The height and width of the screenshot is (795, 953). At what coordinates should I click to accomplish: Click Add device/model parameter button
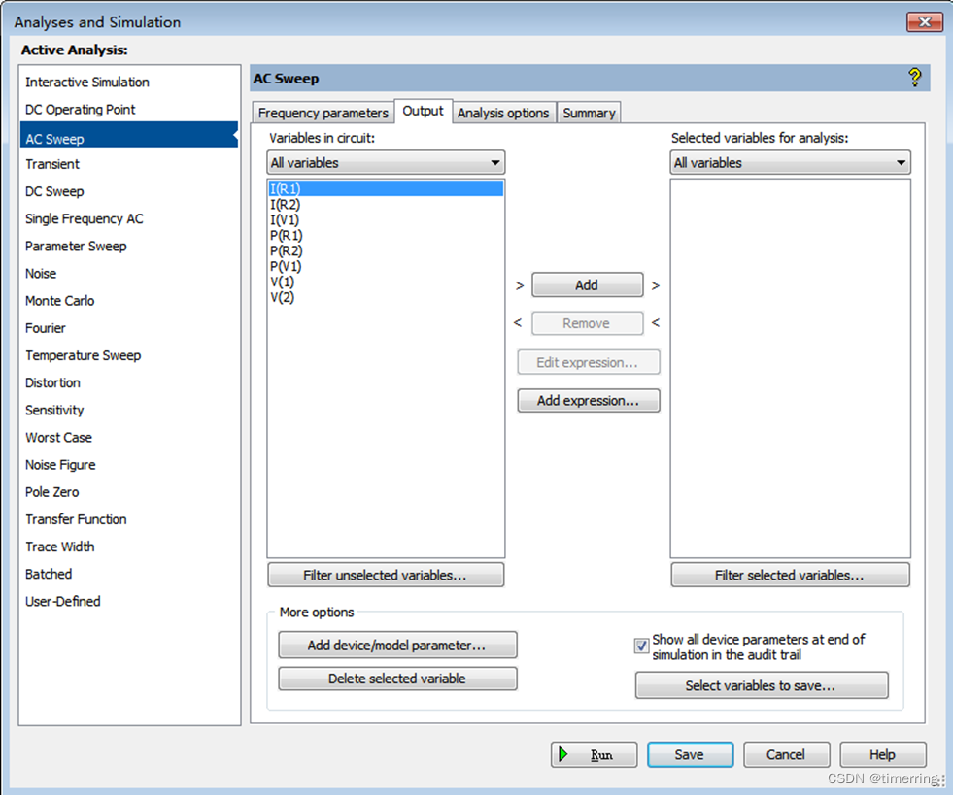click(x=397, y=645)
